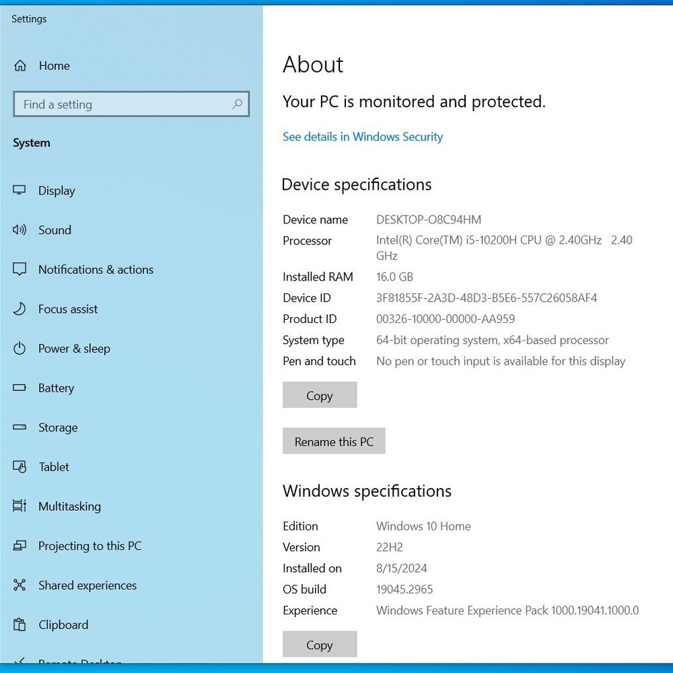Viewport: 673px width, 673px height.
Task: Open Focus assist settings
Action: coord(68,309)
